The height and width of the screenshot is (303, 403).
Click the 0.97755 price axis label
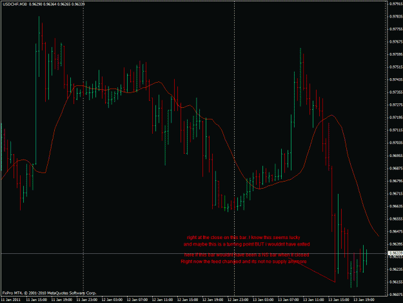tap(396, 29)
